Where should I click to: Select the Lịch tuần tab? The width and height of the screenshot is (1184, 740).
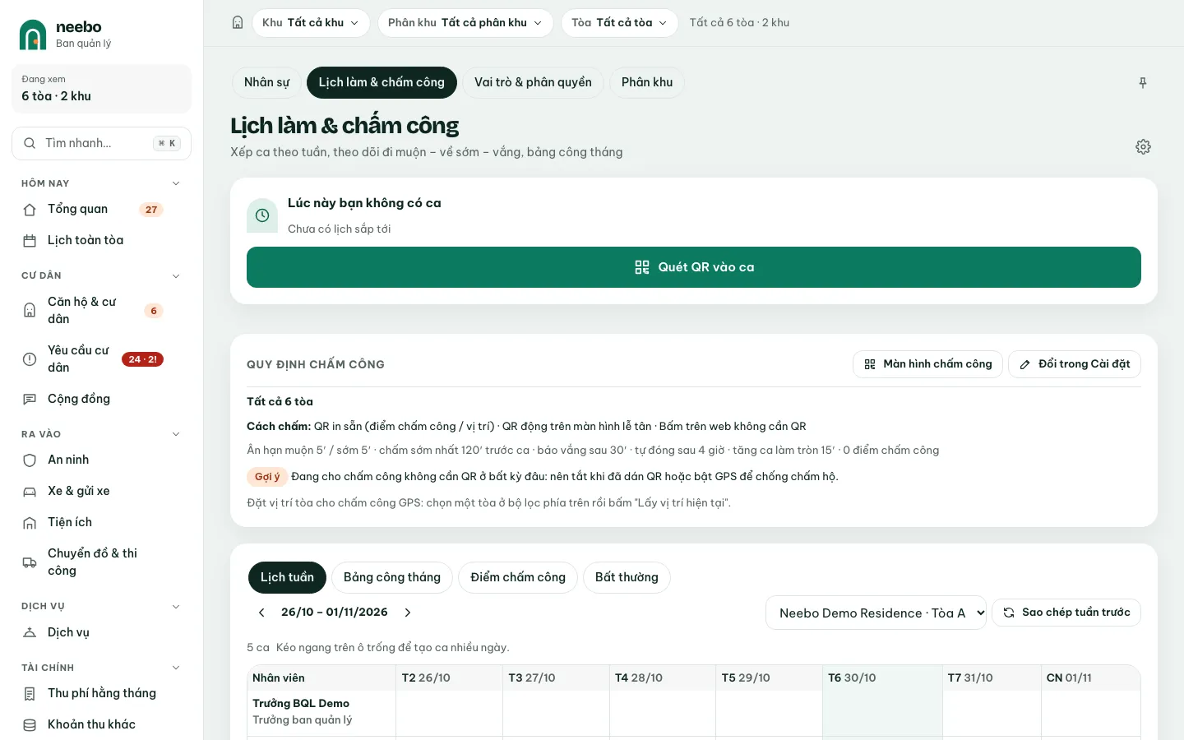click(287, 577)
